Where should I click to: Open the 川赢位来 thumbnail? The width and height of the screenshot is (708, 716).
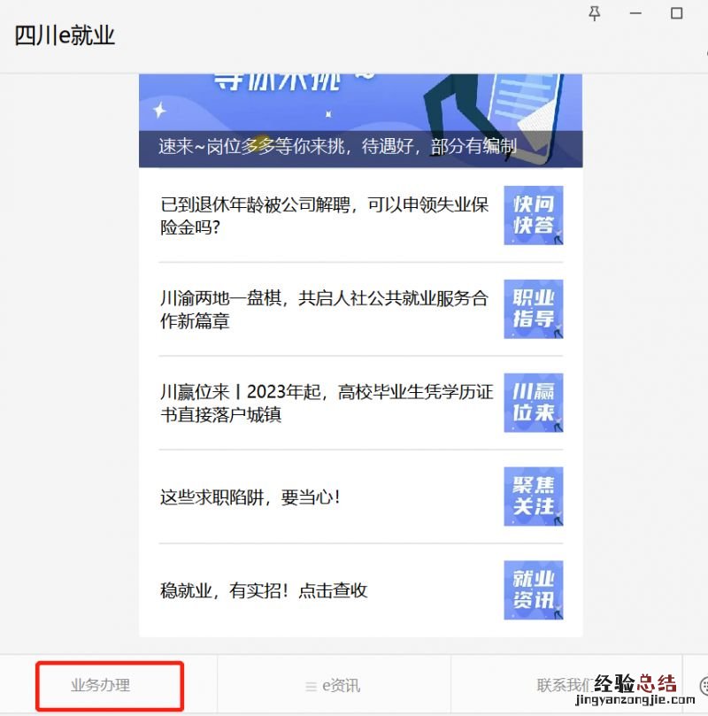coord(533,403)
